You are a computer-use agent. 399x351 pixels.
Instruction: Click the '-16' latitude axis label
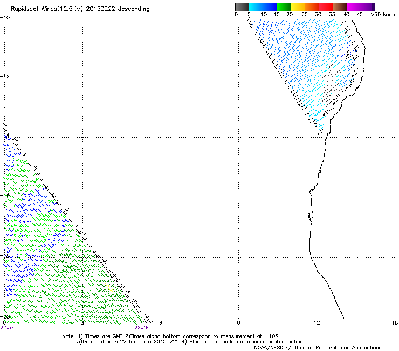[5, 195]
